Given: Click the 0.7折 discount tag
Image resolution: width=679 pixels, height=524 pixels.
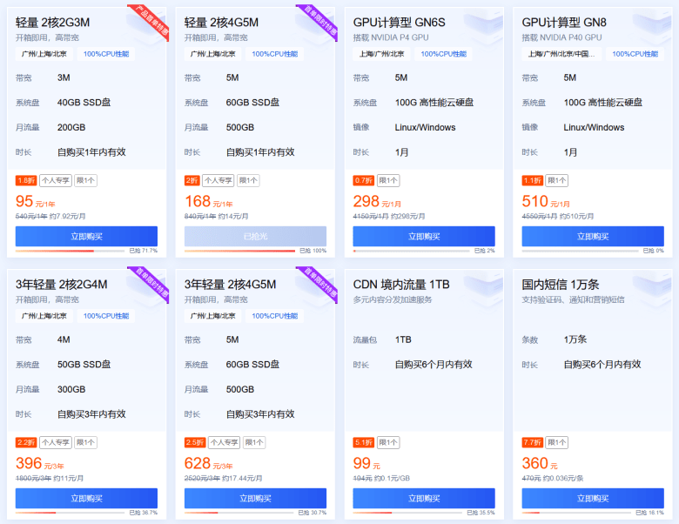Looking at the screenshot, I should point(363,180).
